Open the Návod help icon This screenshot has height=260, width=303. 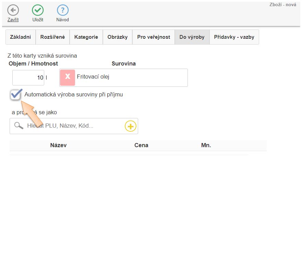click(62, 10)
